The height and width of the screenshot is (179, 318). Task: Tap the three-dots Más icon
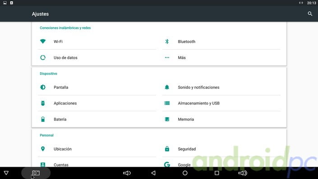[x=167, y=58]
